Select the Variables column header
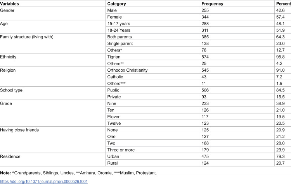This screenshot has width=291, height=184. [x=9, y=4]
